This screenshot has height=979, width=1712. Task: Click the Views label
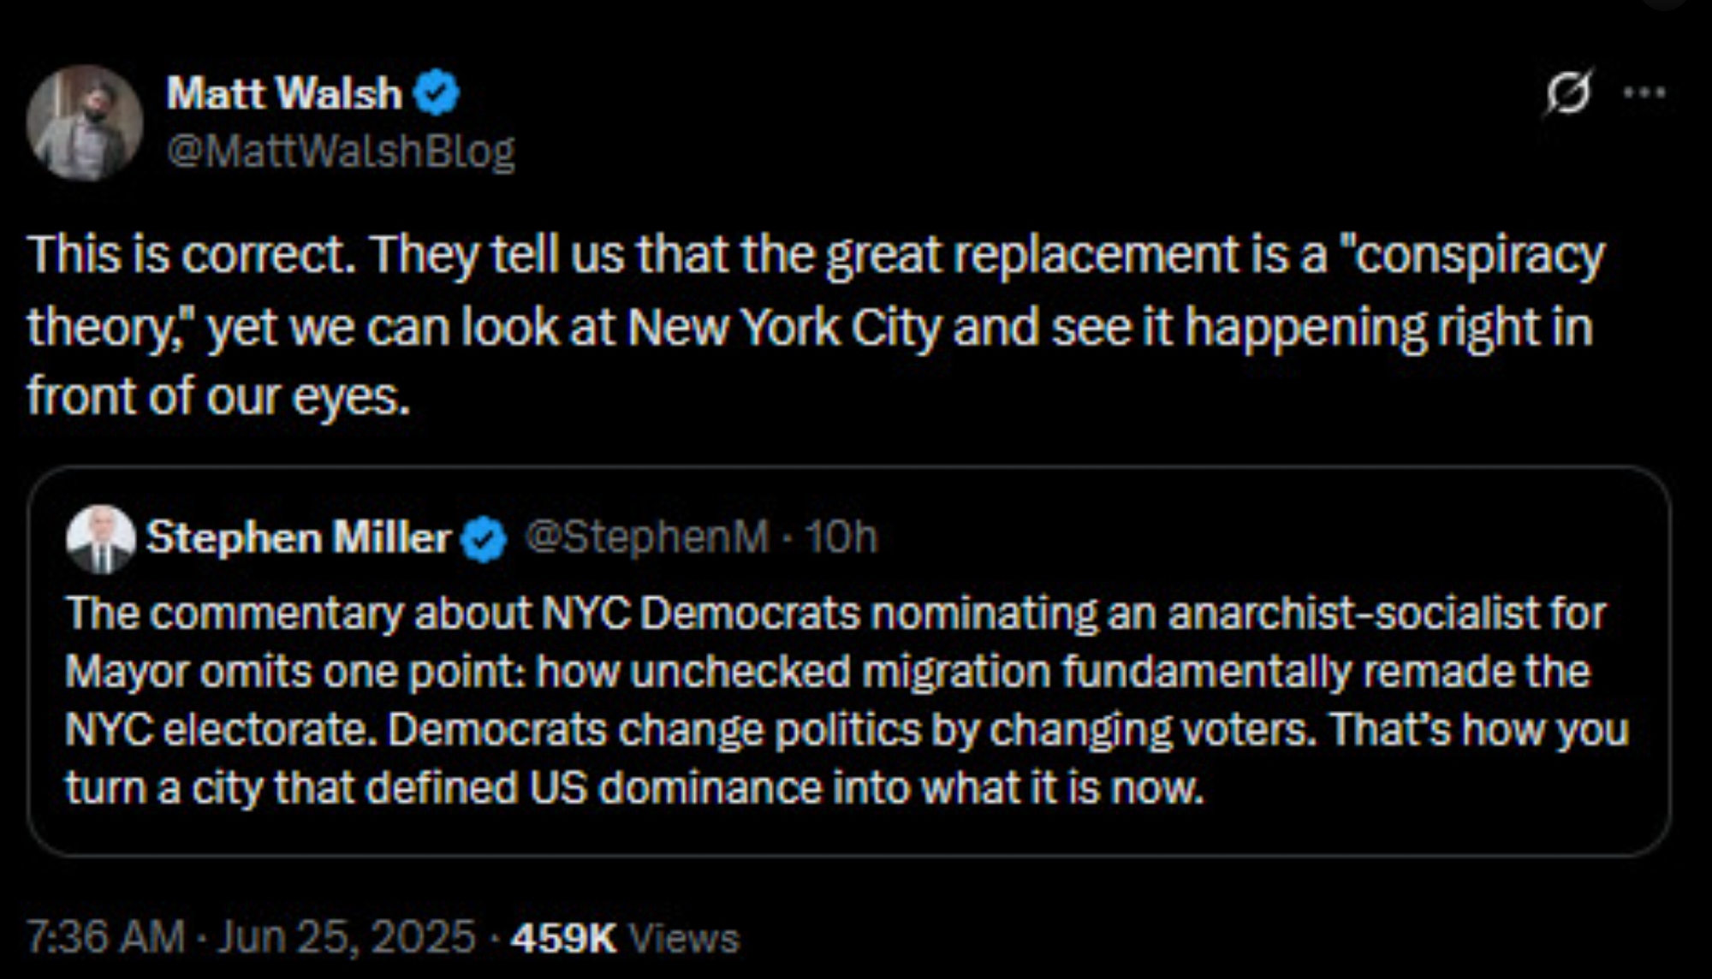click(684, 938)
